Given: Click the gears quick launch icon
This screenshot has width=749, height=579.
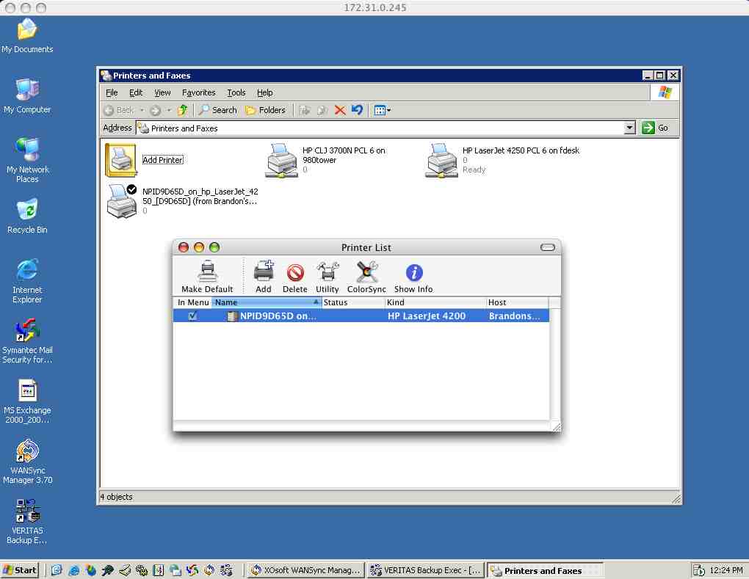Looking at the screenshot, I should pos(142,570).
